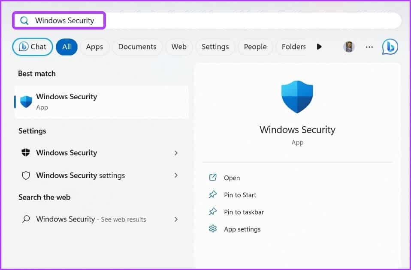Click the user profile avatar icon

349,47
